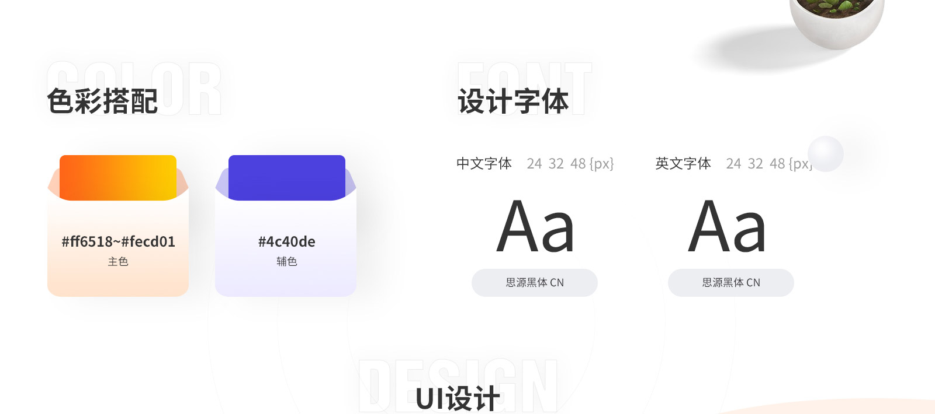Click the UI设计 heading

(458, 399)
